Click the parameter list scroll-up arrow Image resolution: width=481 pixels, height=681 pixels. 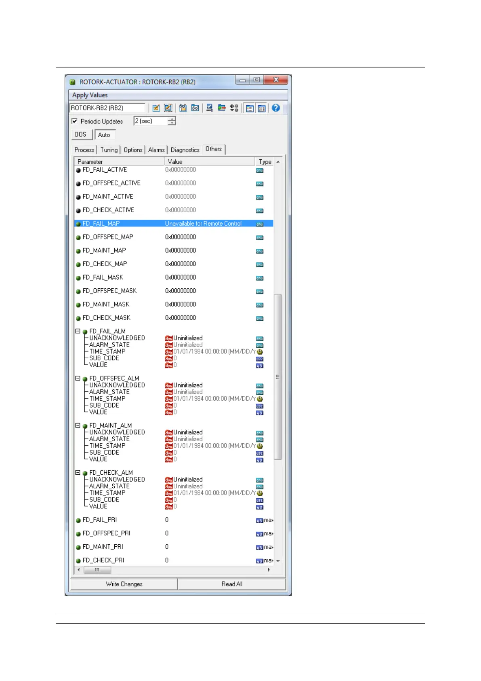(278, 162)
